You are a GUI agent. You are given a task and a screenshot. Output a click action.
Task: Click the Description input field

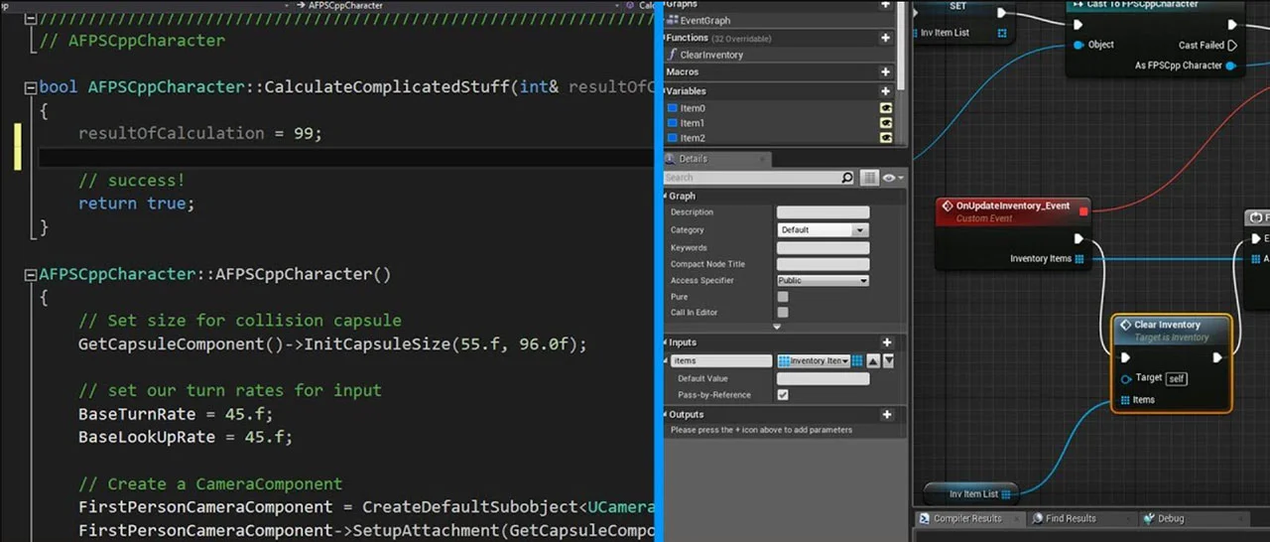pyautogui.click(x=823, y=212)
